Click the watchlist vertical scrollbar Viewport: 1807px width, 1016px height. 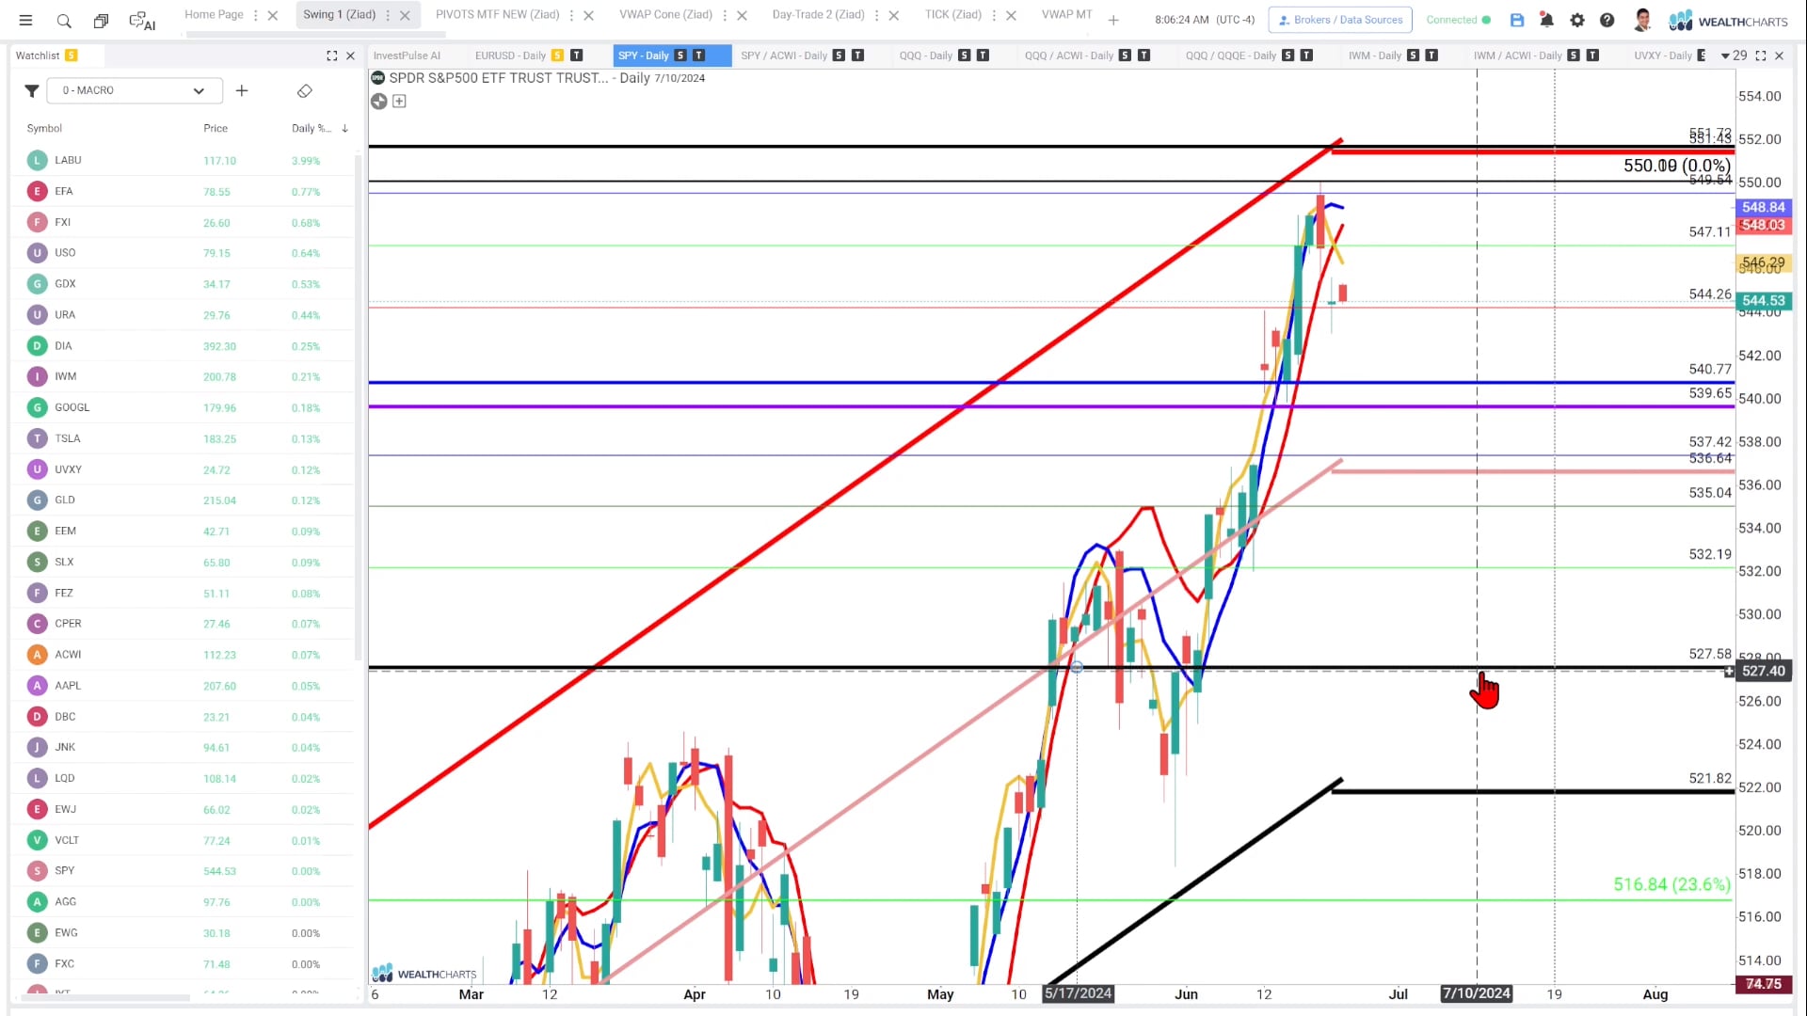358,406
